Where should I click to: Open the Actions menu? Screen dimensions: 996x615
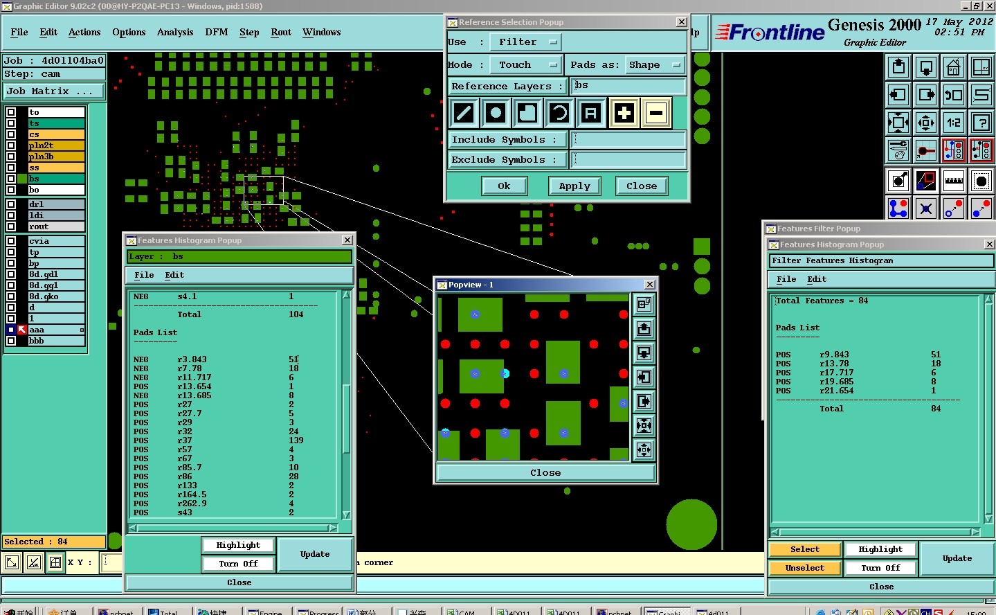[x=84, y=33]
